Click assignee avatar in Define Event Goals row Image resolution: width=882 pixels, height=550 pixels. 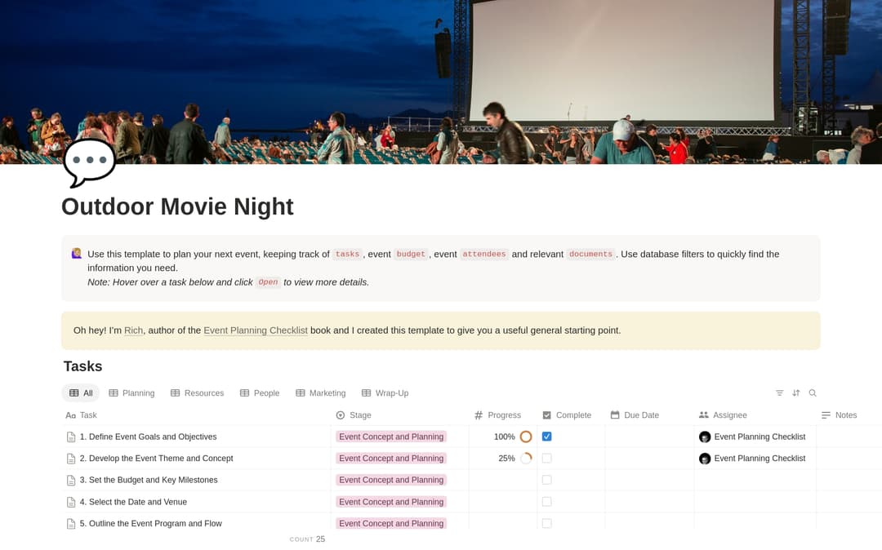point(704,437)
